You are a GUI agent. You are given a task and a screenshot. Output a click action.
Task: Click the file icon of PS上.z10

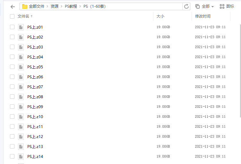click(x=21, y=117)
